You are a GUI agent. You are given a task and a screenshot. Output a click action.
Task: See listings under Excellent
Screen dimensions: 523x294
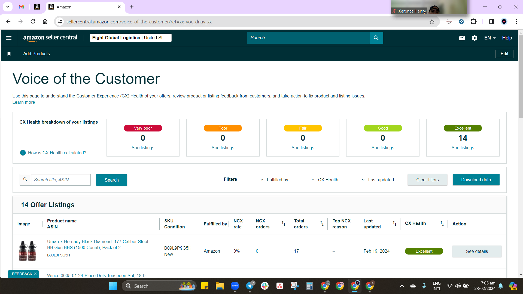click(463, 148)
